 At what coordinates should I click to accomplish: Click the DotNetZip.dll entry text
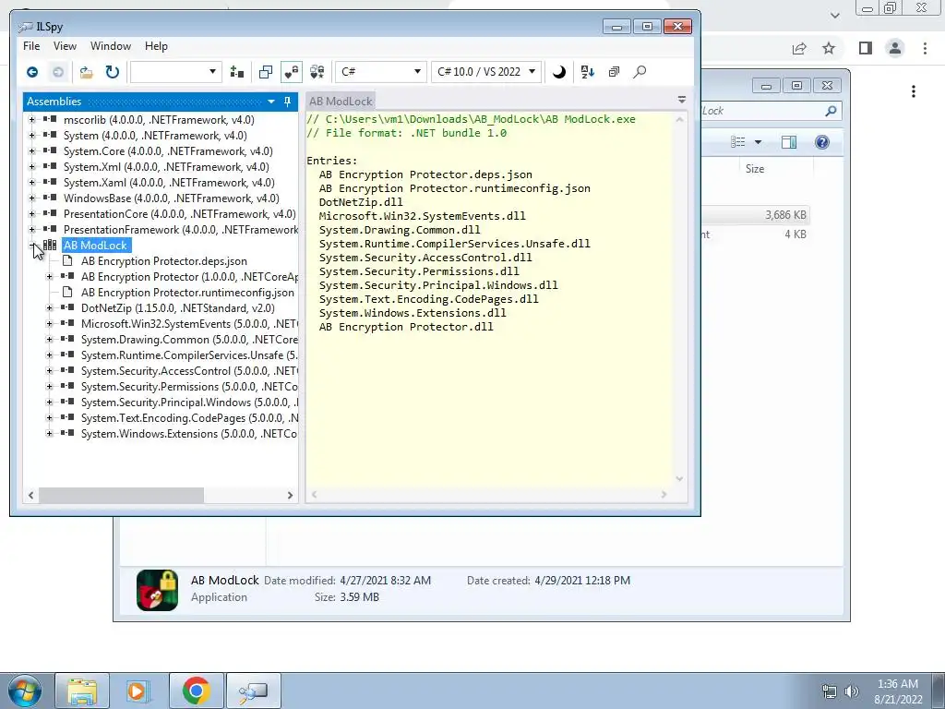(x=361, y=202)
